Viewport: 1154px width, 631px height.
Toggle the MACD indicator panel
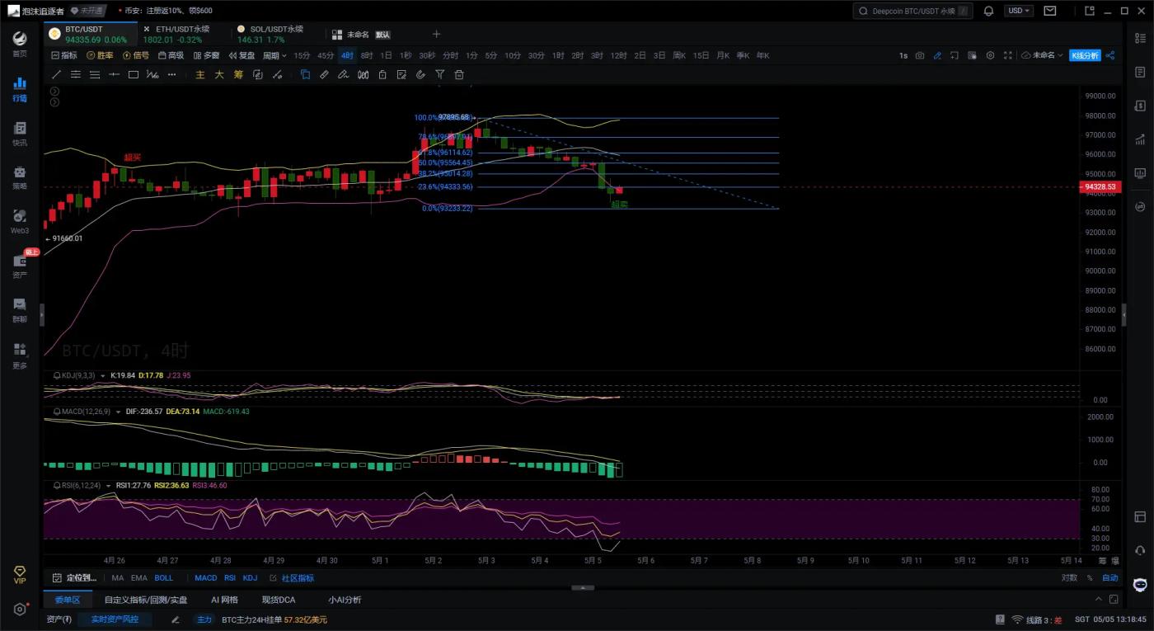click(205, 578)
